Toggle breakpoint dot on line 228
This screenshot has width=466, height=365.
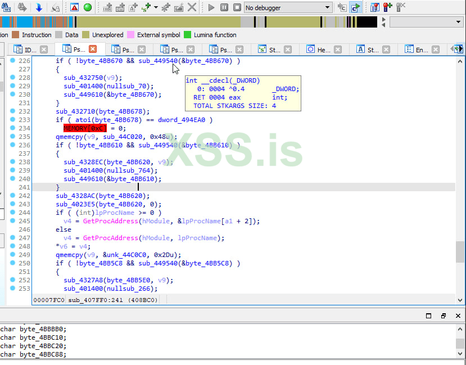(12, 77)
